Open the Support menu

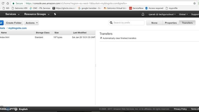(195, 14)
